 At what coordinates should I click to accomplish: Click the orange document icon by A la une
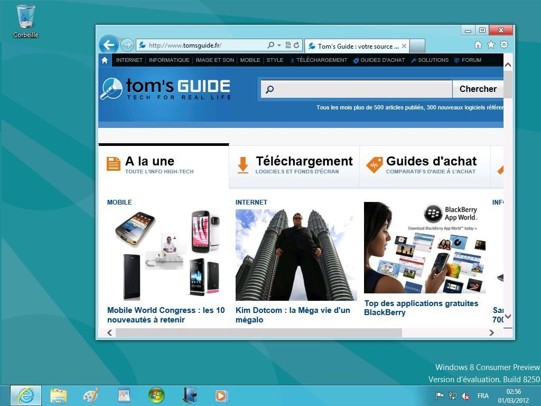click(x=114, y=164)
